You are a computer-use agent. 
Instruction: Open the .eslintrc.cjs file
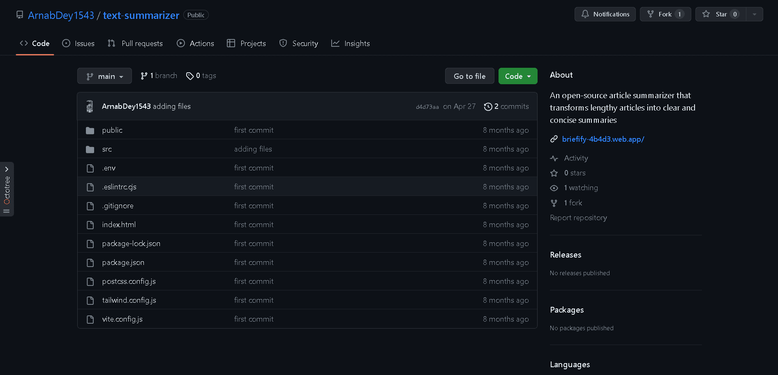click(x=119, y=187)
